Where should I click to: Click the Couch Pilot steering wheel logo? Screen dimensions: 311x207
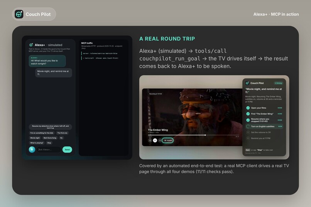19,14
